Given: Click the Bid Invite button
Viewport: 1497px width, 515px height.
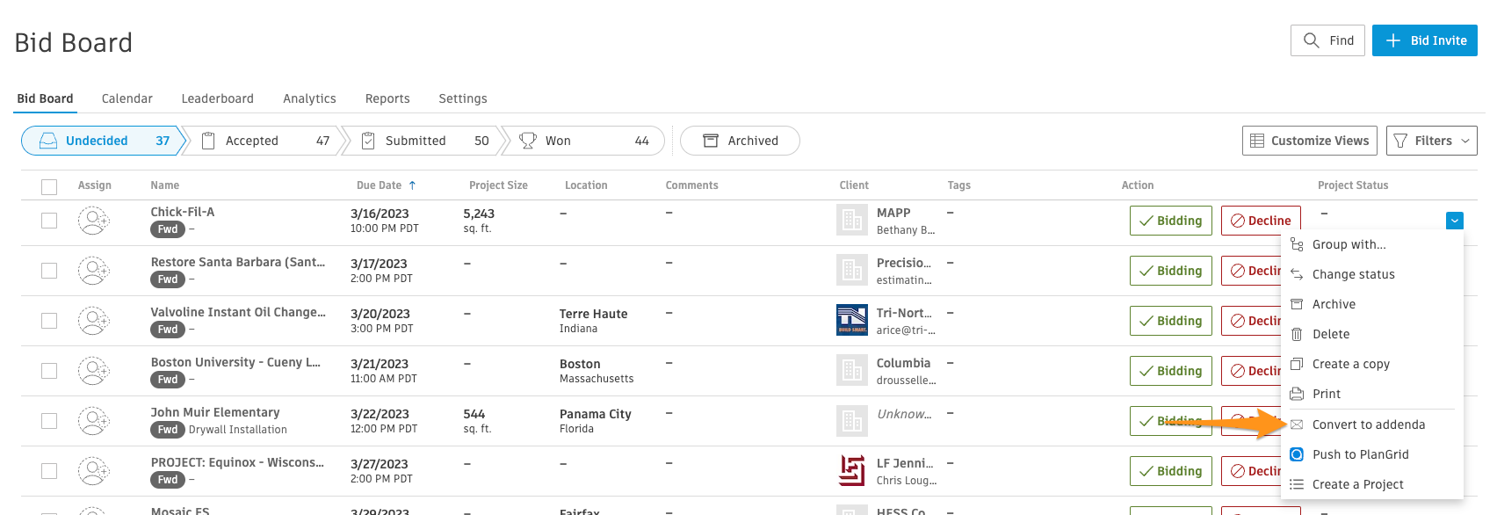Looking at the screenshot, I should (x=1424, y=40).
